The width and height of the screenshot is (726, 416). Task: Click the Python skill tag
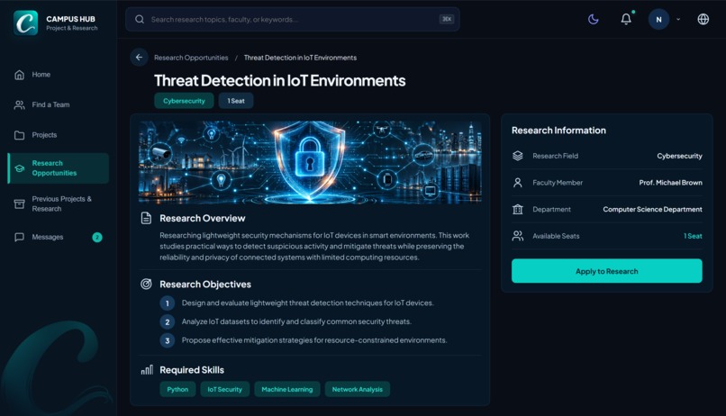tap(177, 390)
